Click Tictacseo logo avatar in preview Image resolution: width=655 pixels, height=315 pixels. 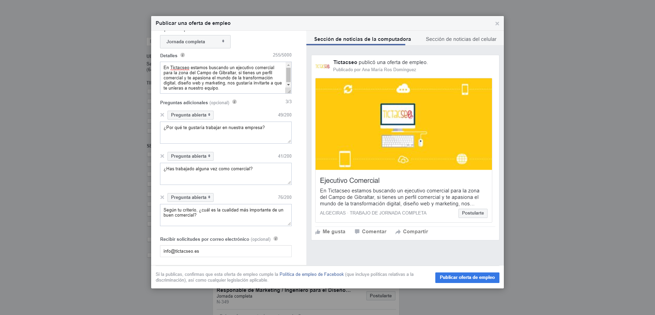tap(322, 66)
